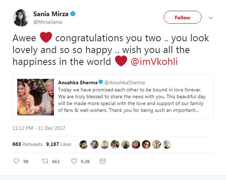Open Sania Mirza's profile picture
Viewport: 226px width, 180px height.
tap(21, 18)
